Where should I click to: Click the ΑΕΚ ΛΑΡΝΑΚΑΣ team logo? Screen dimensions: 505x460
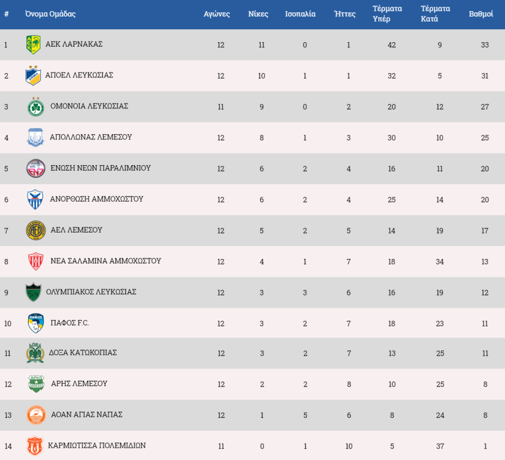click(33, 44)
